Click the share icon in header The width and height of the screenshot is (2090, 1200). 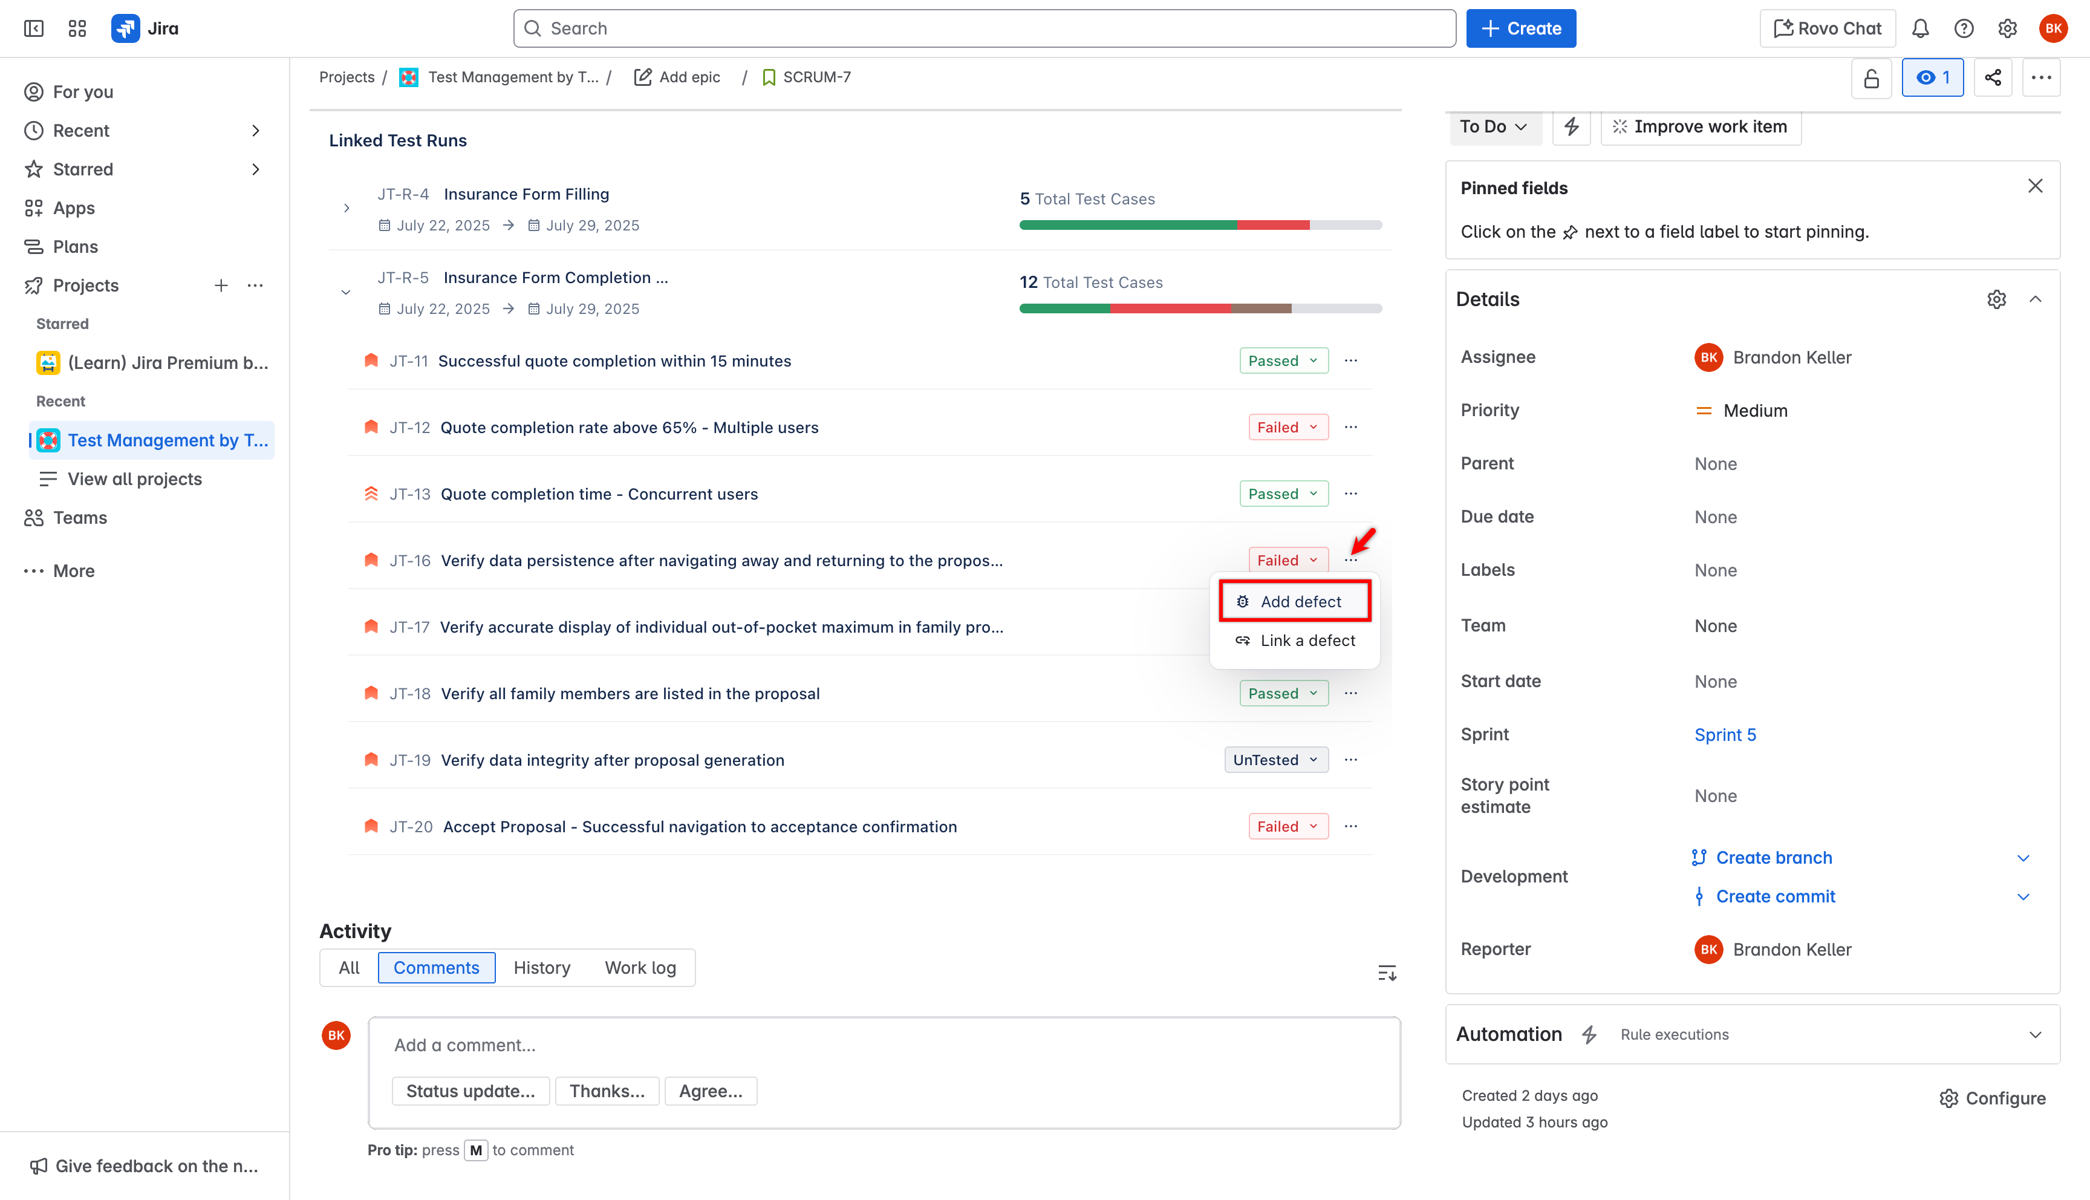pyautogui.click(x=1993, y=77)
